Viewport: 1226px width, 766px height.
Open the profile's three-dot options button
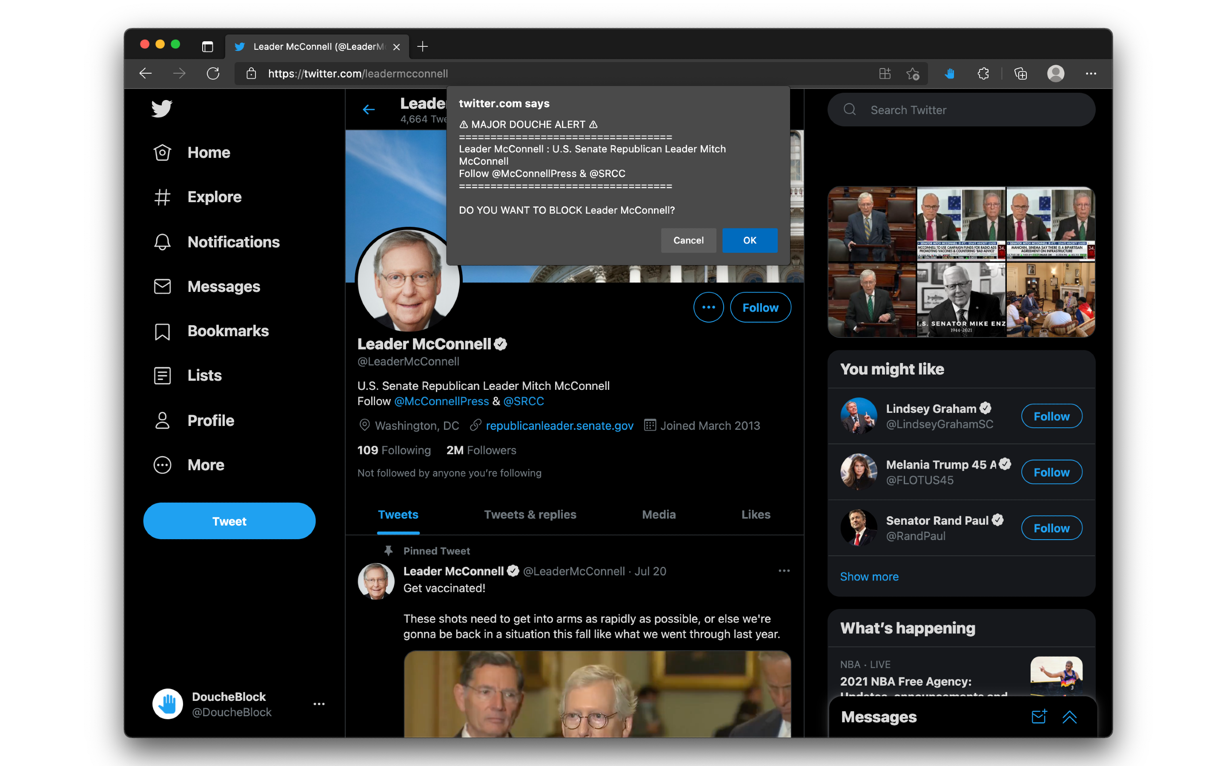pos(708,308)
